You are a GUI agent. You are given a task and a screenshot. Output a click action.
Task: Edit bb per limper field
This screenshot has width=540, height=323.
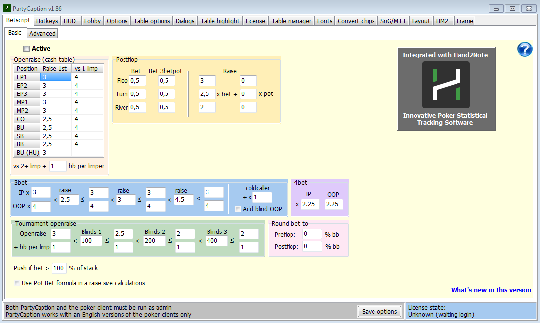pyautogui.click(x=58, y=166)
